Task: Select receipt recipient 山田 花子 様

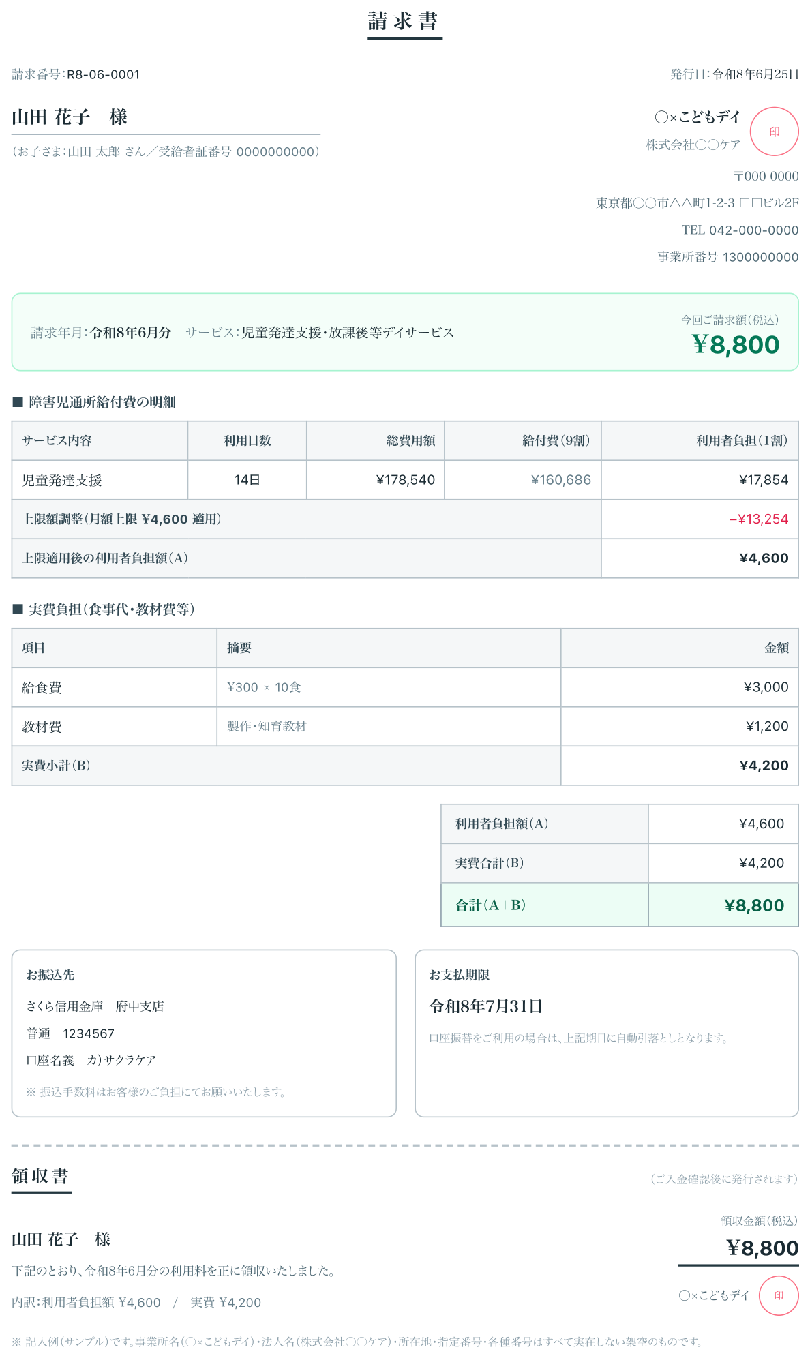Action: [61, 1239]
